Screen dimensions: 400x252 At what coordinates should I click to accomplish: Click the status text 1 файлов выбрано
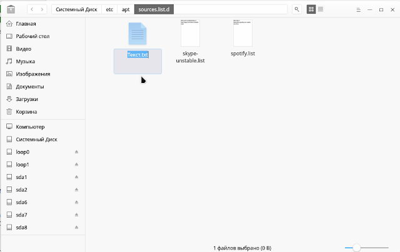coord(242,248)
